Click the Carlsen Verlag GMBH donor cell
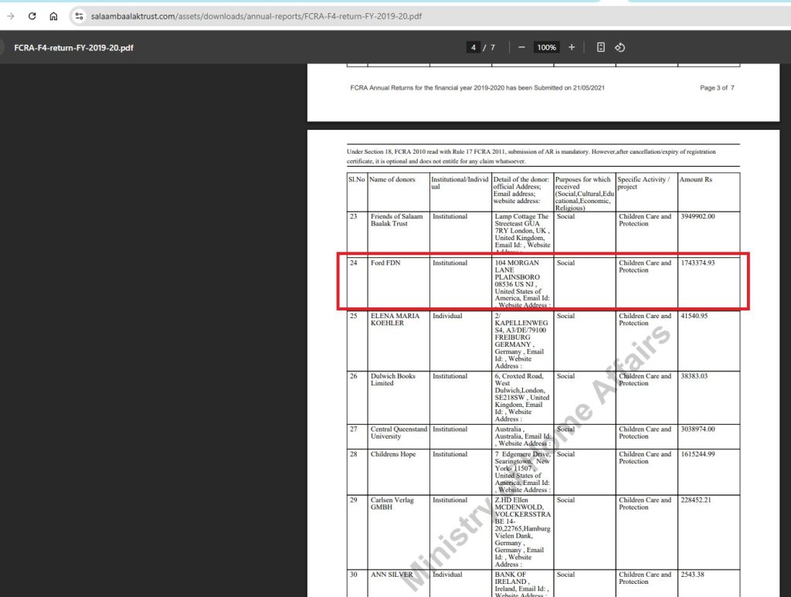791x597 pixels. tap(392, 504)
